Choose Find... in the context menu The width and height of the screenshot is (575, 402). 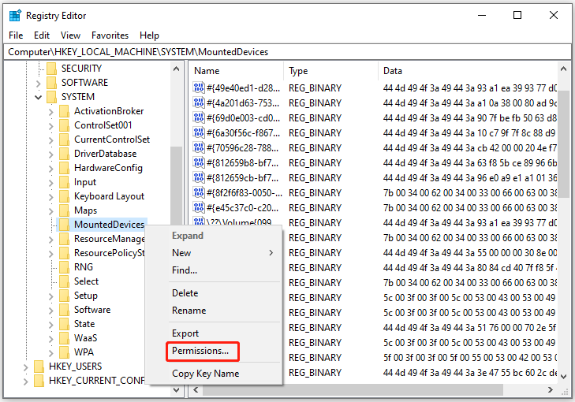click(185, 270)
